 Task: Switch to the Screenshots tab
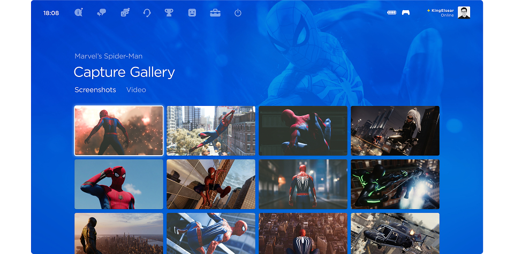95,90
